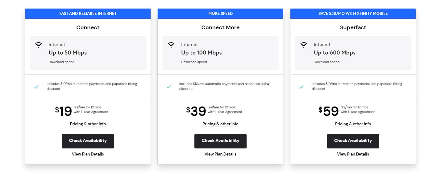Click the Wi-Fi icon in the Superfast plan
The image size is (441, 174).
(x=304, y=45)
